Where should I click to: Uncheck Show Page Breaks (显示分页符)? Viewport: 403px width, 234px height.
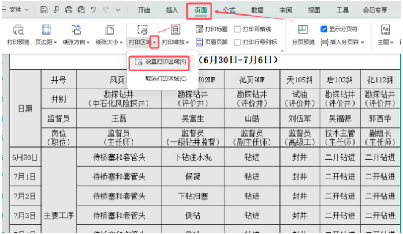click(324, 29)
